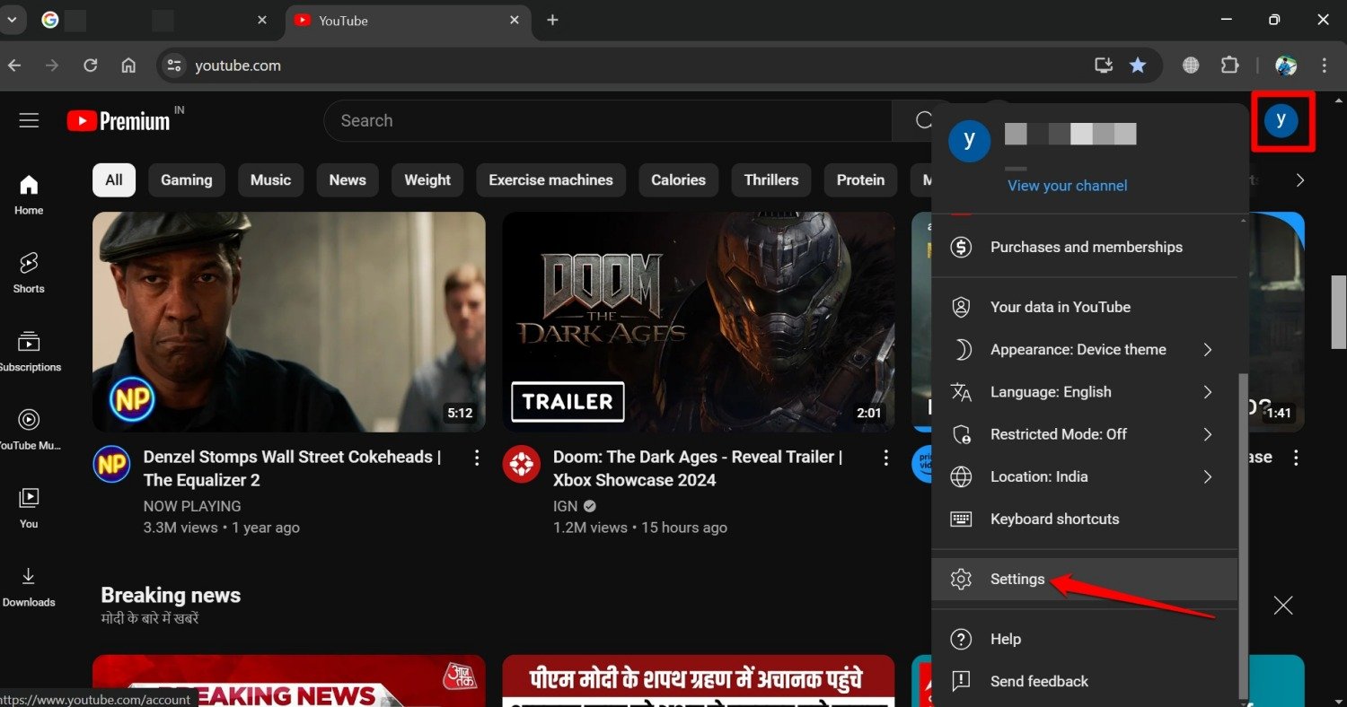The image size is (1347, 707).
Task: Click View your channel link
Action: [x=1067, y=186]
